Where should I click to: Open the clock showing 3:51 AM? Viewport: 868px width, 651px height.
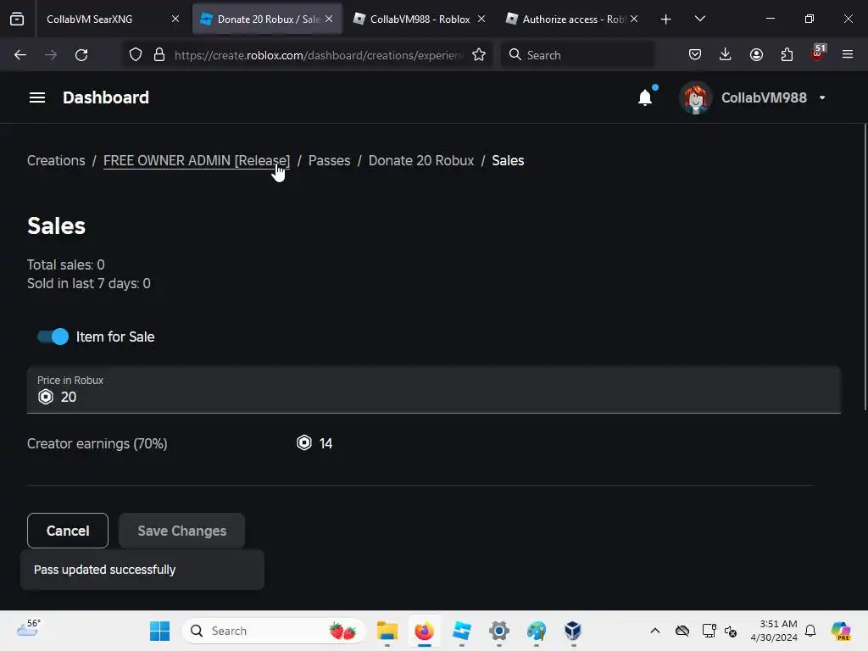(x=774, y=631)
